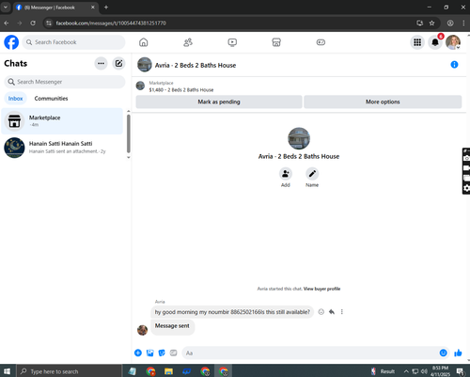
Task: Start a new message with compose icon
Action: 118,63
